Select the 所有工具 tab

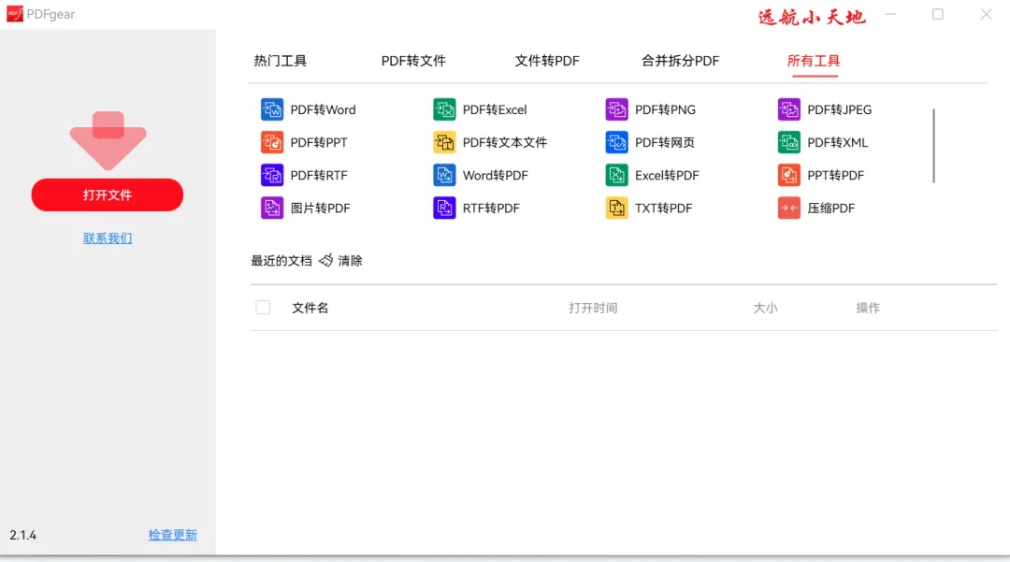[814, 61]
